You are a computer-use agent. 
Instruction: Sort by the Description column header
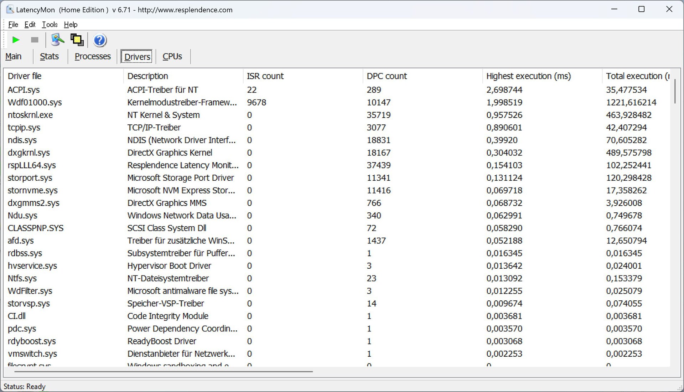[x=183, y=76]
